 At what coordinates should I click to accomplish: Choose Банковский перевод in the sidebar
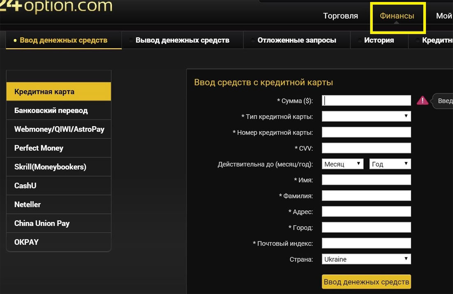(x=59, y=110)
